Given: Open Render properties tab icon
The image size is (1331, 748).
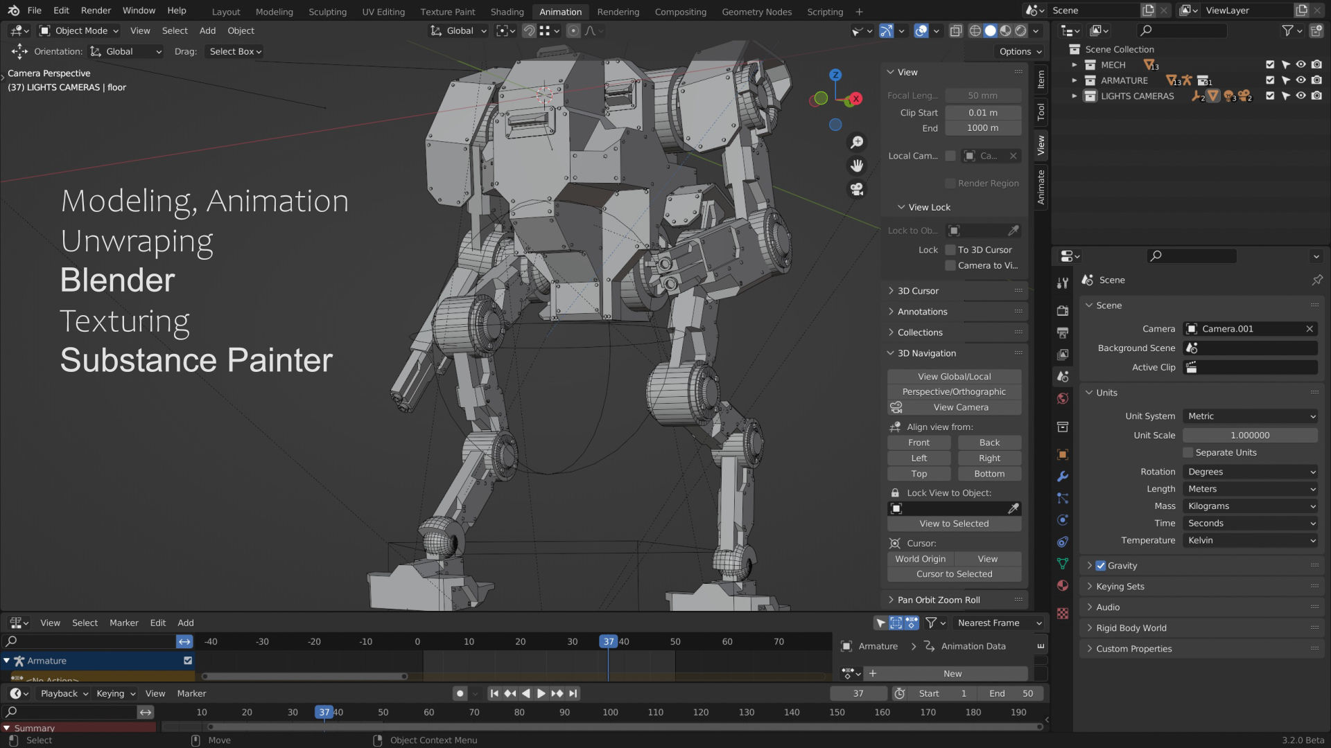Looking at the screenshot, I should coord(1062,311).
